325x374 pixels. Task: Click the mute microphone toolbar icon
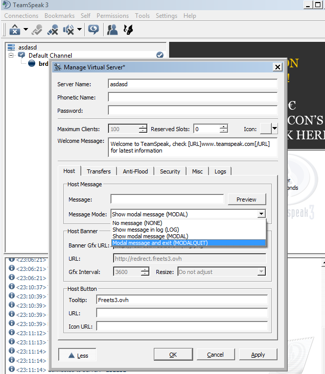point(53,30)
